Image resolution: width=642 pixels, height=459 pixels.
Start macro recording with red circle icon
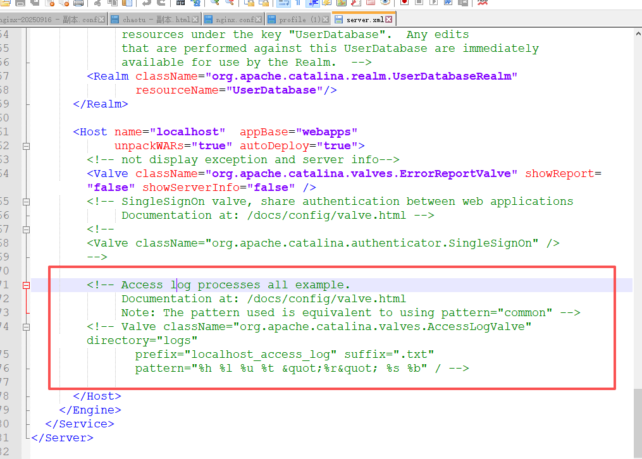click(404, 3)
